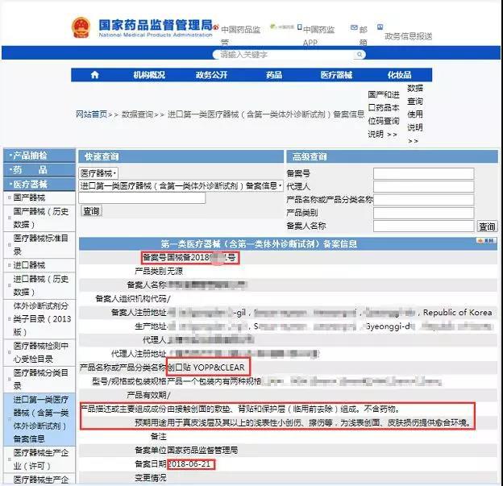
Task: Click the 中国药监 APP phone icon
Action: (x=299, y=29)
